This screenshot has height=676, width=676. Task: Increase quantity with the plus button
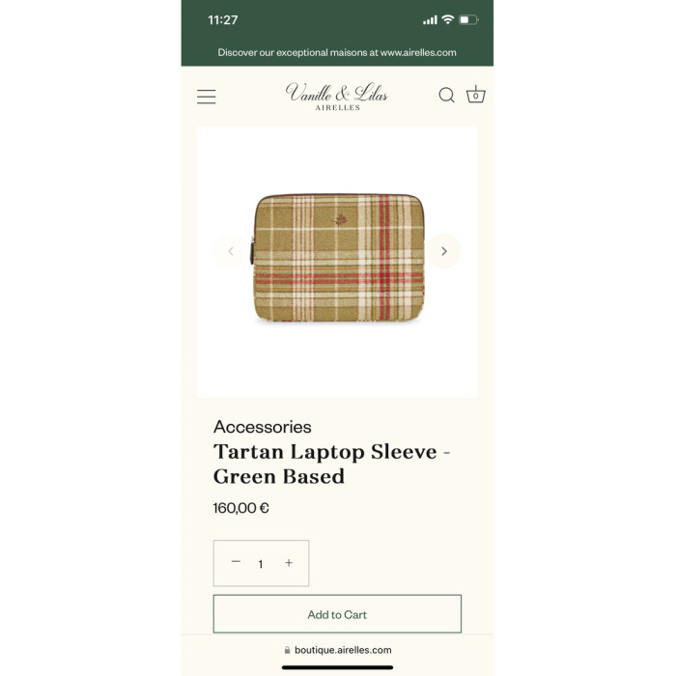click(289, 563)
